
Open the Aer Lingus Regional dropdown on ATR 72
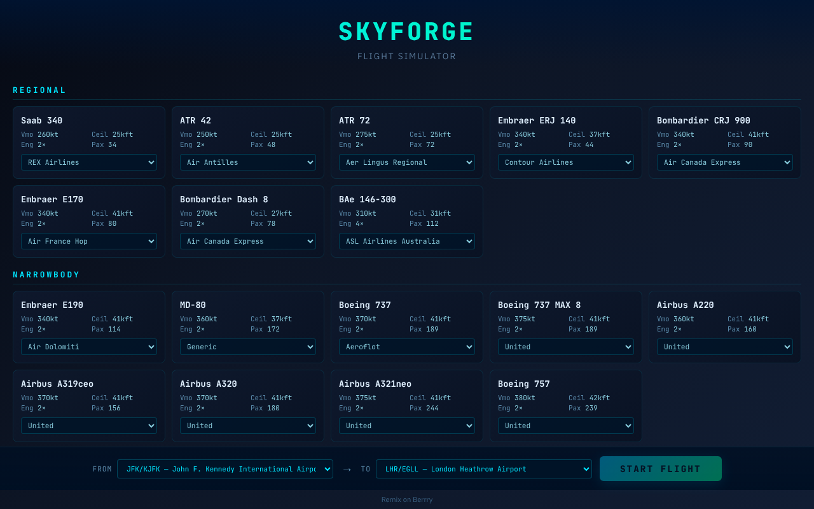pyautogui.click(x=406, y=162)
